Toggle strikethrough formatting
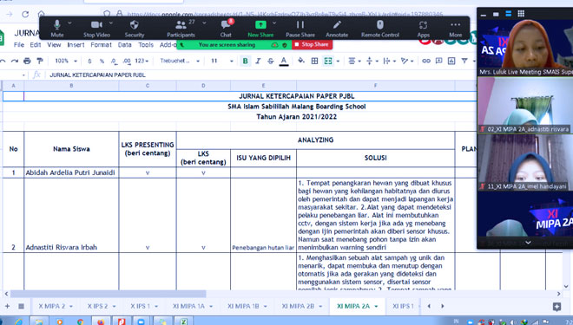Screen dimensions: 573x325 pyautogui.click(x=270, y=61)
